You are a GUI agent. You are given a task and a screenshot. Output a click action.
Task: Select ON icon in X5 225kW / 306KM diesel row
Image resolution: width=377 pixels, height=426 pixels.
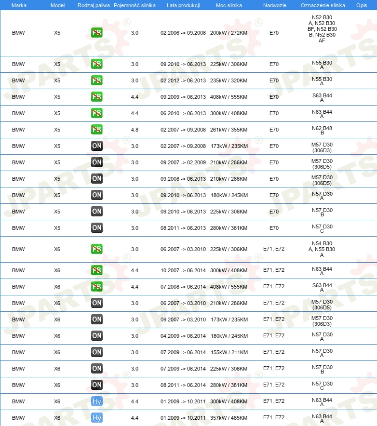97,212
